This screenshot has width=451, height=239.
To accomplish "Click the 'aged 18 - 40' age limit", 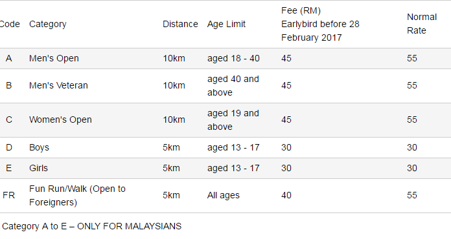I will tap(233, 59).
